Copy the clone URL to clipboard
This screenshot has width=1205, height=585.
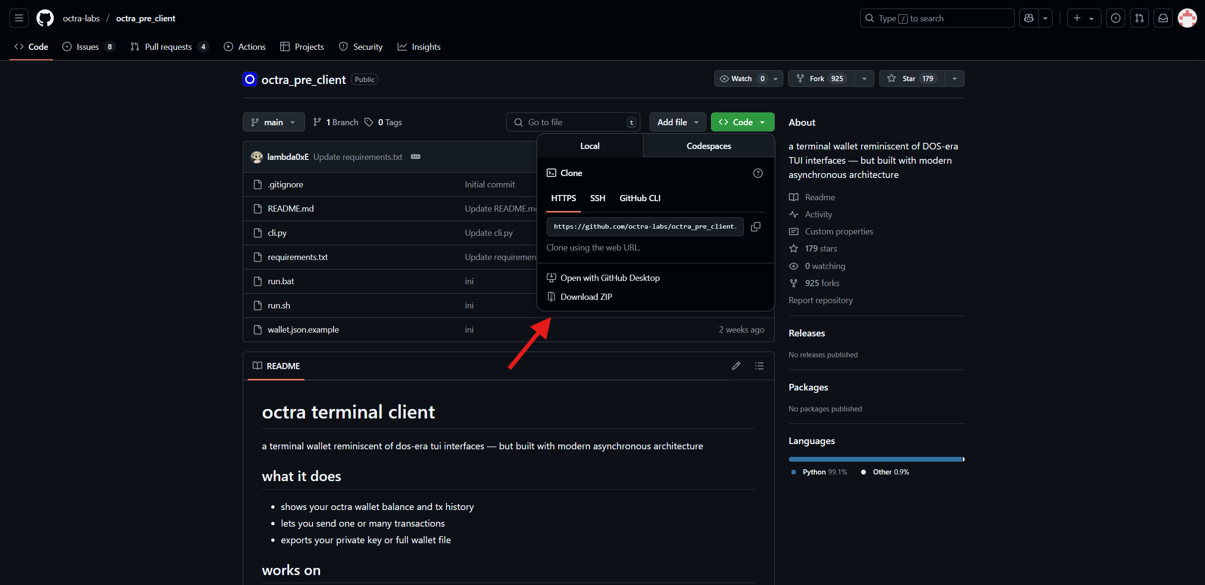click(755, 226)
